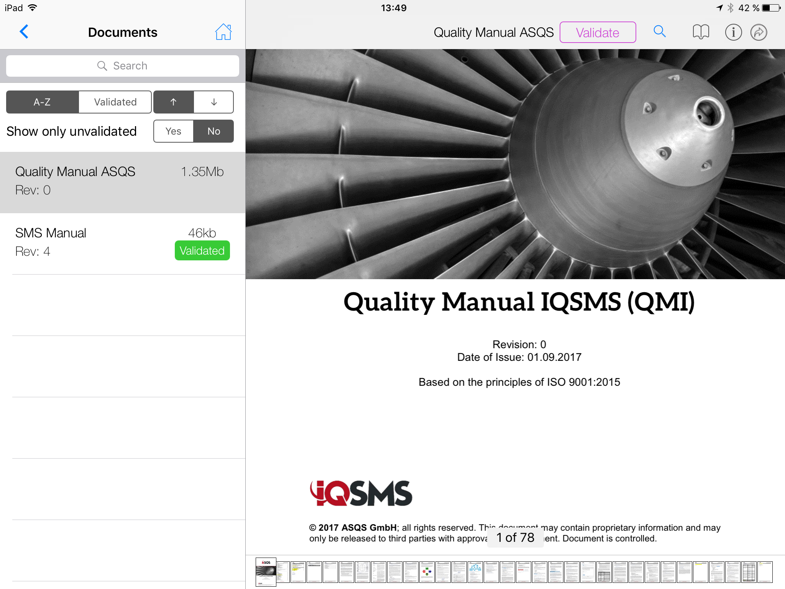Viewport: 785px width, 589px height.
Task: Set show only unvalidated to Yes
Action: pyautogui.click(x=173, y=131)
